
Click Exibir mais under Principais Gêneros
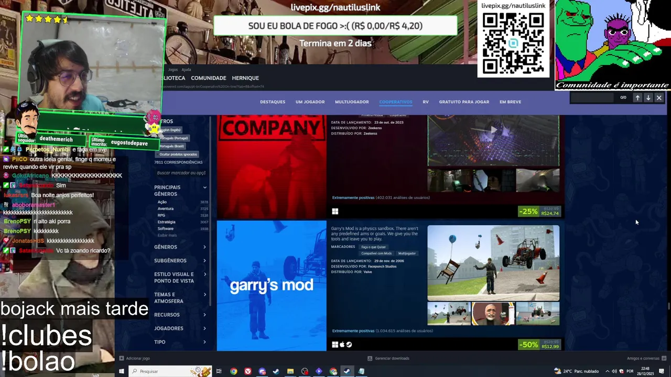click(x=167, y=236)
